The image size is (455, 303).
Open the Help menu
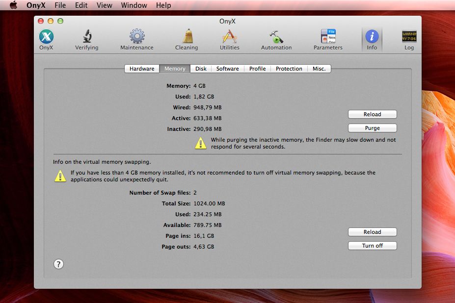163,5
